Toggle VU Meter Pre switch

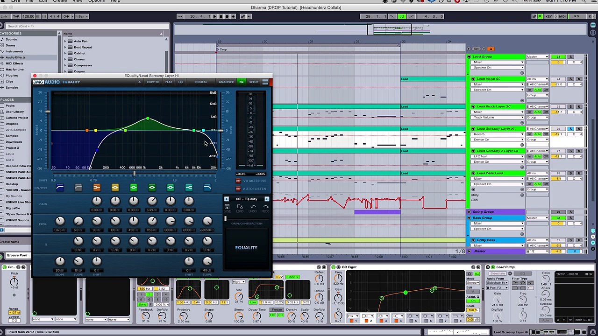coord(238,181)
